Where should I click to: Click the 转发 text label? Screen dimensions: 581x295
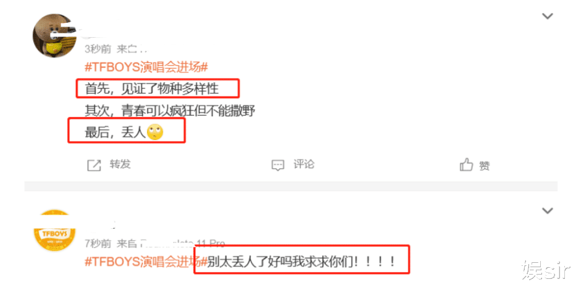click(x=120, y=164)
